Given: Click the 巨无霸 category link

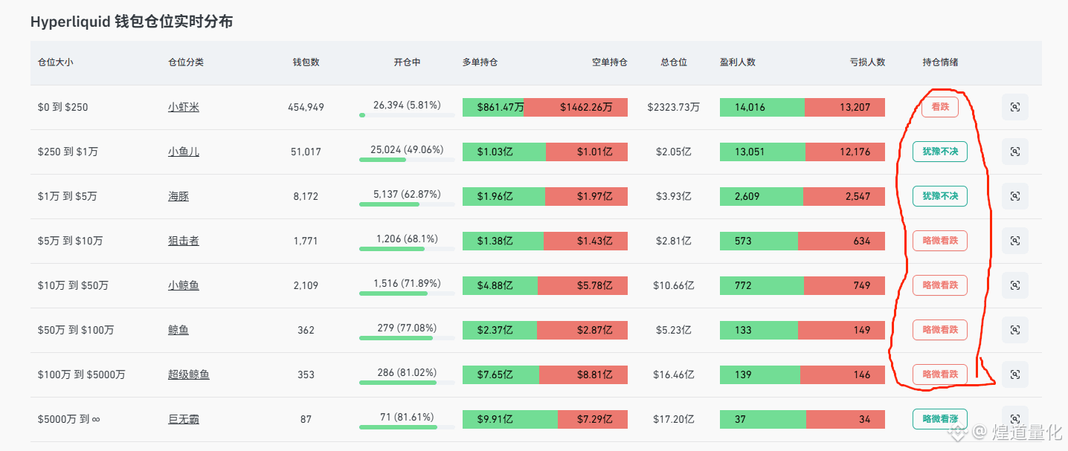Looking at the screenshot, I should (184, 419).
